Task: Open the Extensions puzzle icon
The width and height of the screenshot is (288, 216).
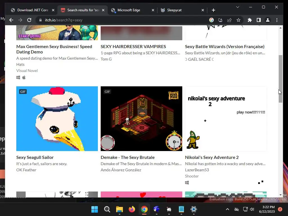Action: click(x=250, y=20)
